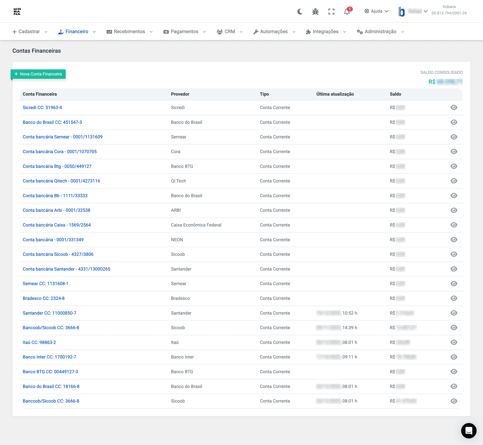Expand the Ajuda dropdown
Screen dimensions: 483x445
[376, 11]
